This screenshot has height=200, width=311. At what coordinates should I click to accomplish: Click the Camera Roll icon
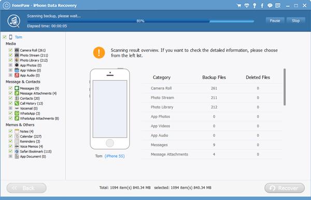[x=17, y=50]
